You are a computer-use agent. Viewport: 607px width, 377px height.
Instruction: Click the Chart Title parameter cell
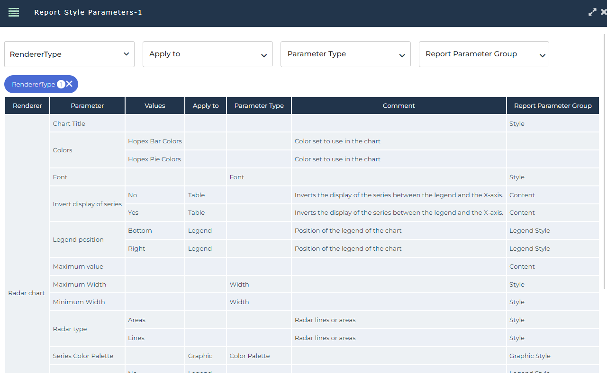tap(69, 124)
